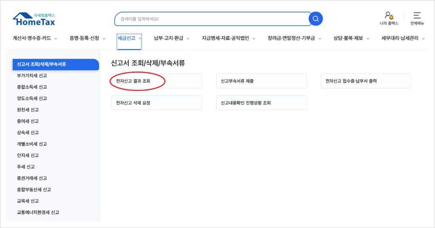
Task: Click the blue search magnifier button
Action: pos(316,19)
